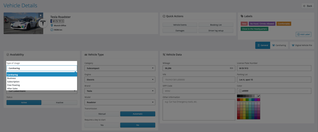Click the Availability checkmark header icon
The width and height of the screenshot is (318, 132).
(x=8, y=54)
